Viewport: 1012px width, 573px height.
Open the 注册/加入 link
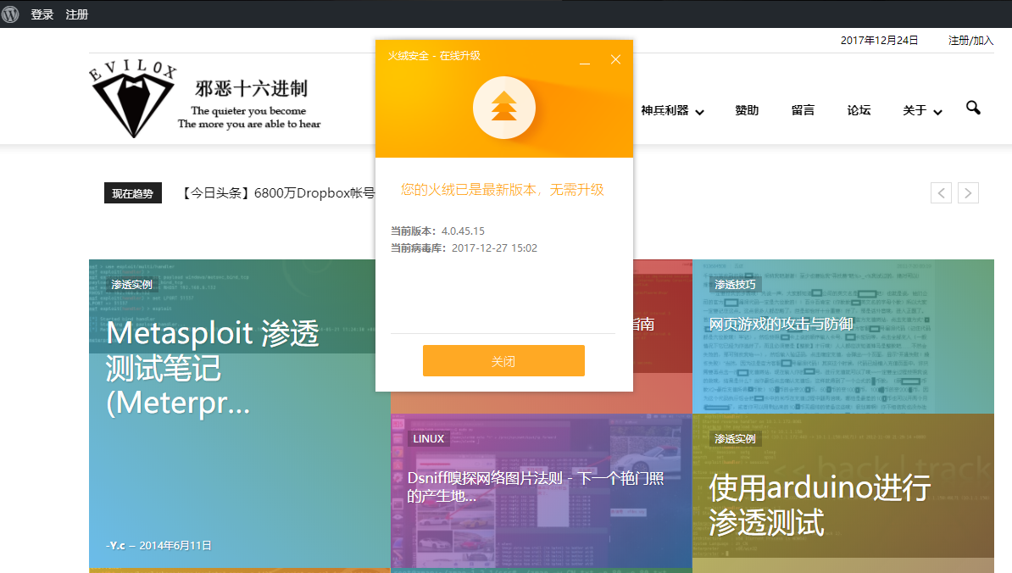(970, 40)
